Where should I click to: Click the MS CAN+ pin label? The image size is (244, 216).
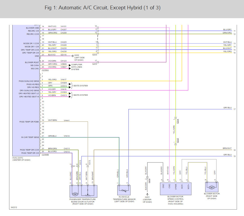35,65
